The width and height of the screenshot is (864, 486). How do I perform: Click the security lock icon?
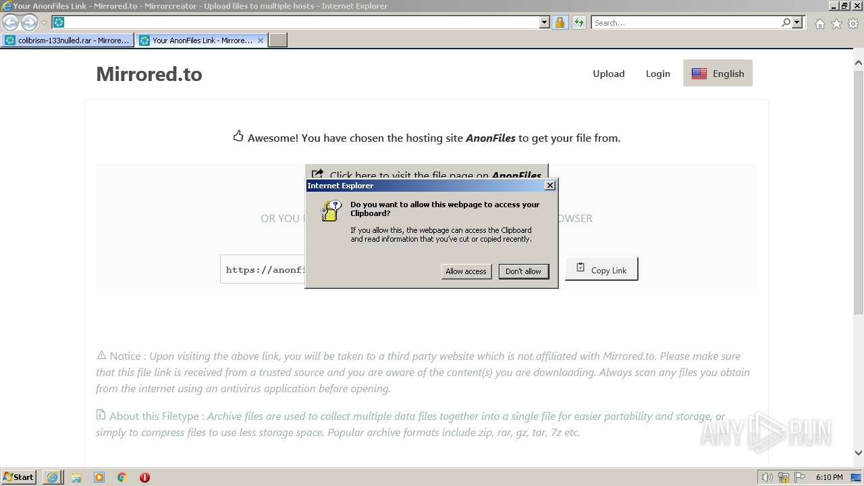(560, 22)
